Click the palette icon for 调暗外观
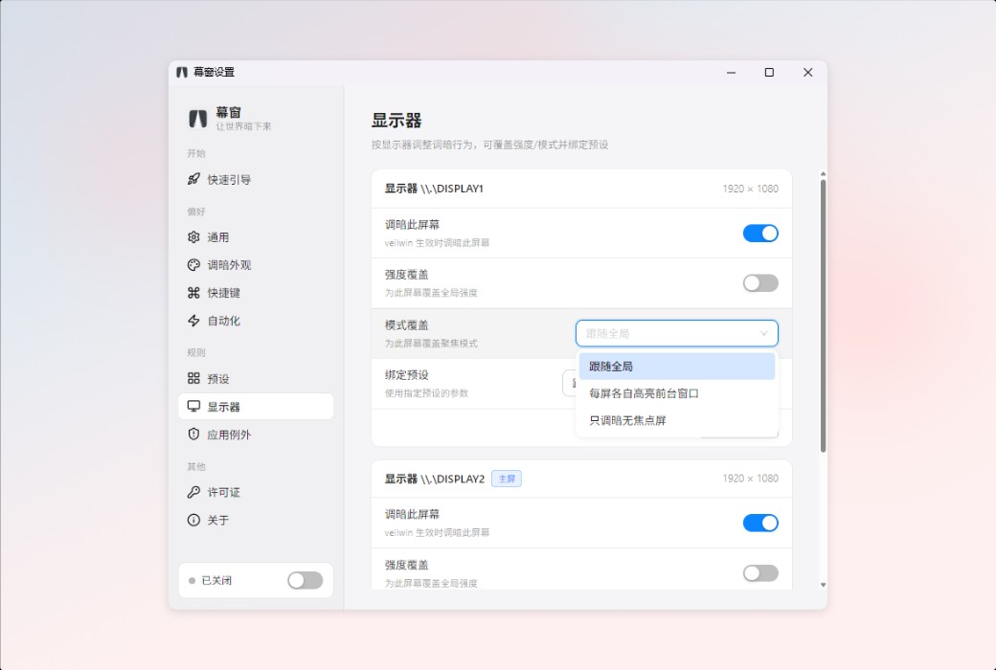 [193, 265]
